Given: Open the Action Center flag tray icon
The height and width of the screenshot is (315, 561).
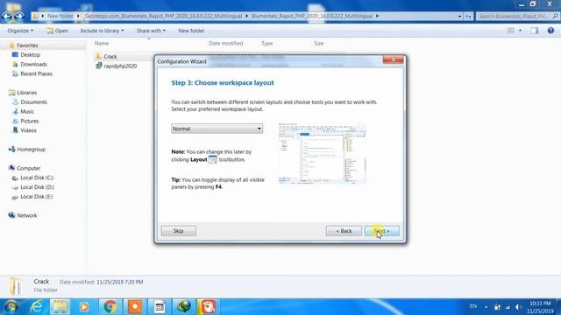Looking at the screenshot, I should coord(497,307).
